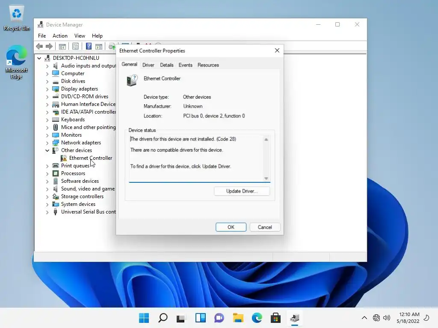Click the blue Help question mark toolbar icon
438x328 pixels.
point(89,46)
